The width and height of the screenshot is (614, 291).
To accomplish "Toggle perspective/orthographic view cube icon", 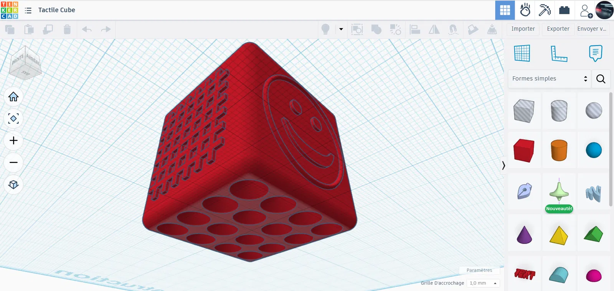I will (x=13, y=185).
